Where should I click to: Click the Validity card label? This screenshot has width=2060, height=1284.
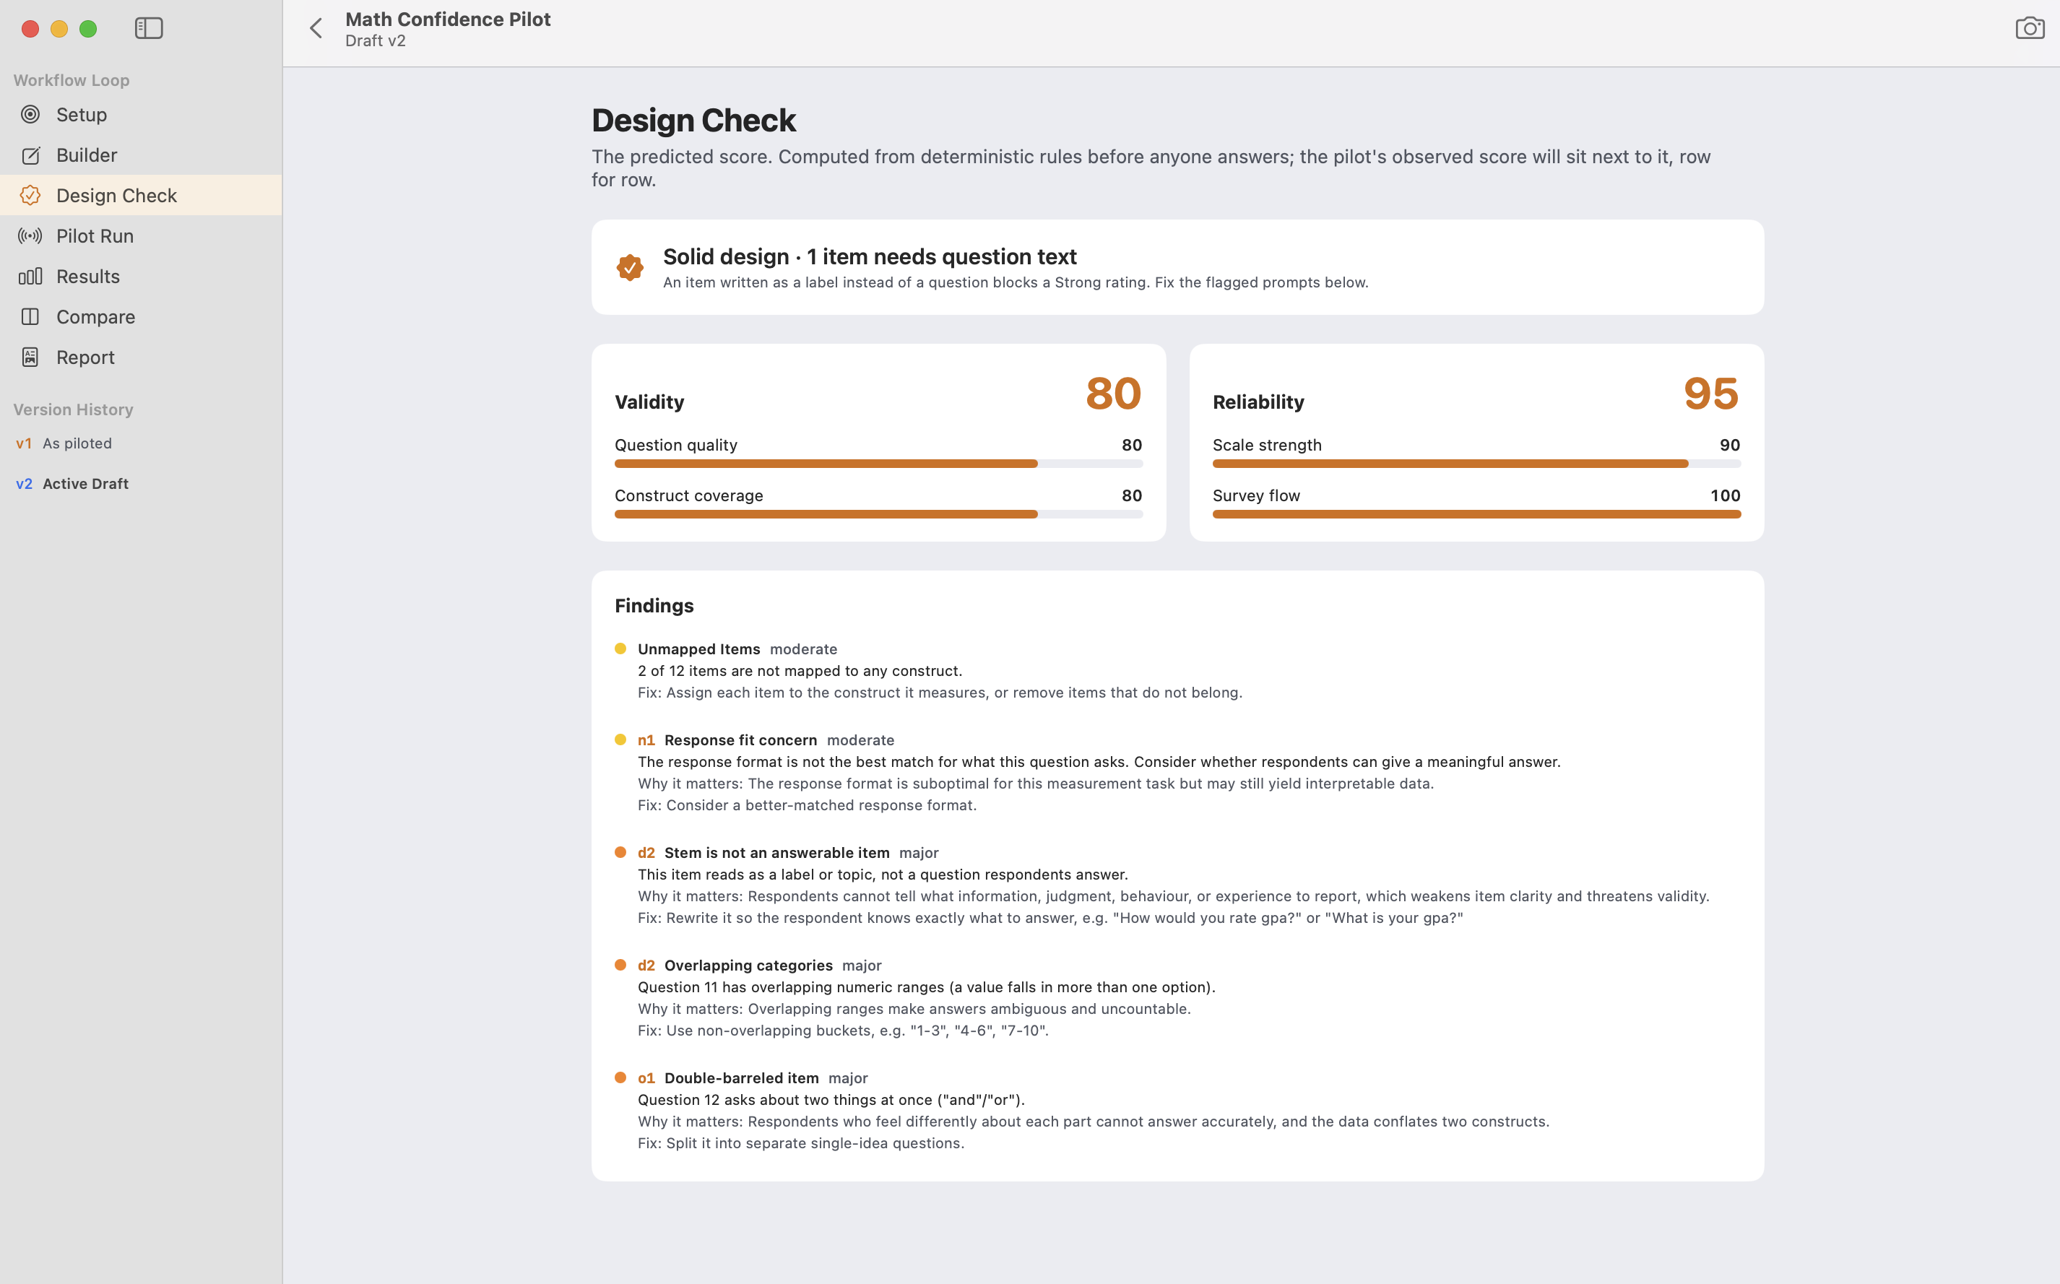pos(649,402)
